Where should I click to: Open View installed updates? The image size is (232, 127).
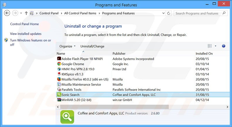[26, 34]
